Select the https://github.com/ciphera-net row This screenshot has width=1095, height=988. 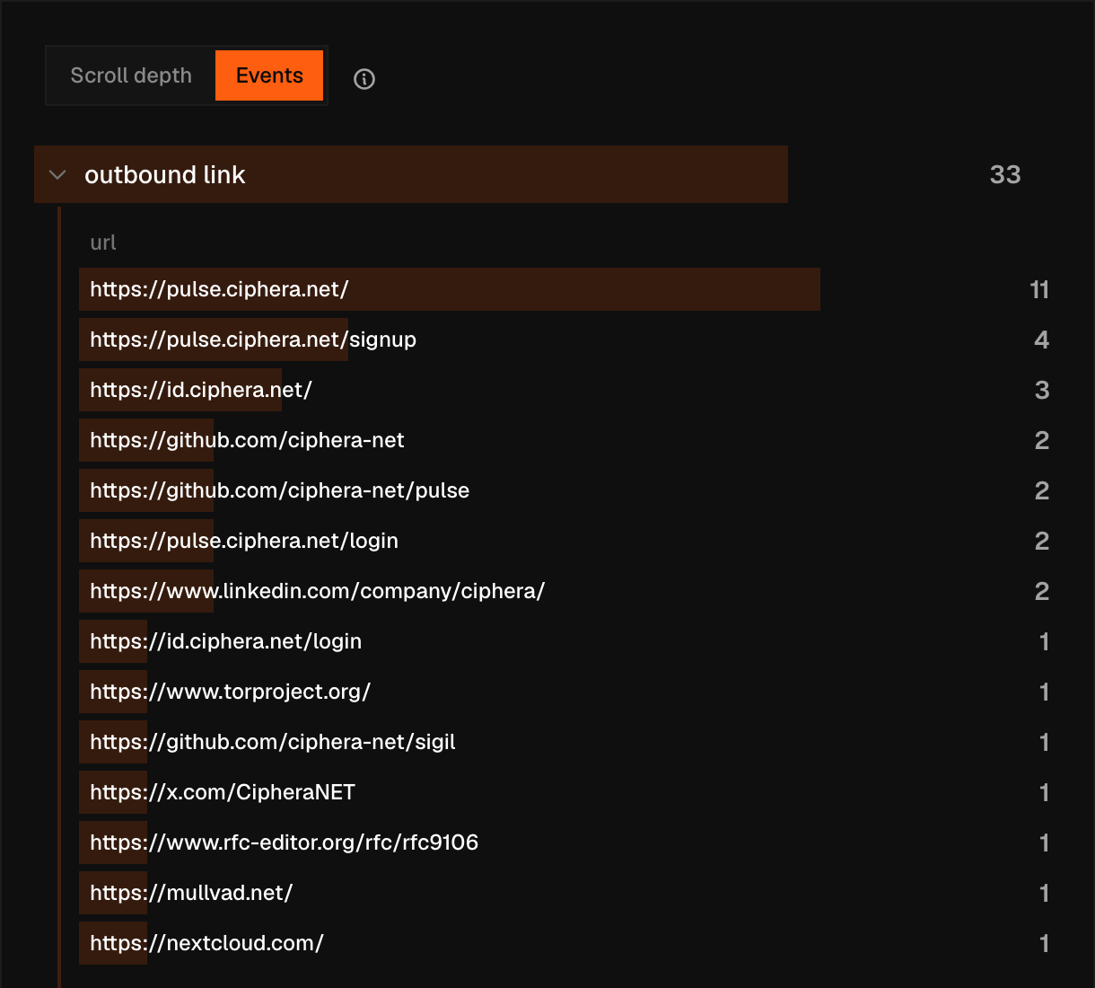(x=569, y=440)
